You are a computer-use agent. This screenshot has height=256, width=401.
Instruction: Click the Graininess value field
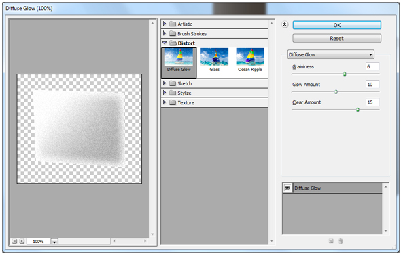(372, 66)
